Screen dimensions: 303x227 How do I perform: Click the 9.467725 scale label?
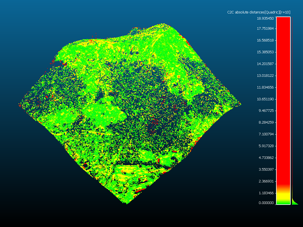[266, 111]
